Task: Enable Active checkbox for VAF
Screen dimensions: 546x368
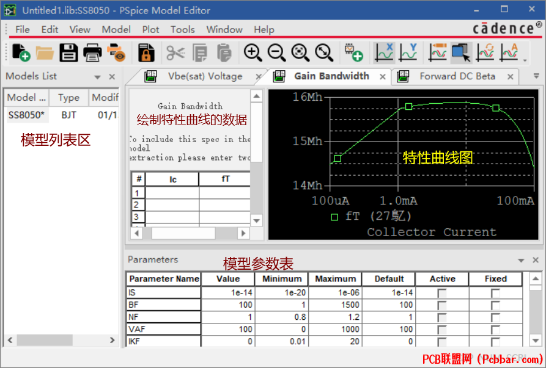Action: click(x=442, y=330)
